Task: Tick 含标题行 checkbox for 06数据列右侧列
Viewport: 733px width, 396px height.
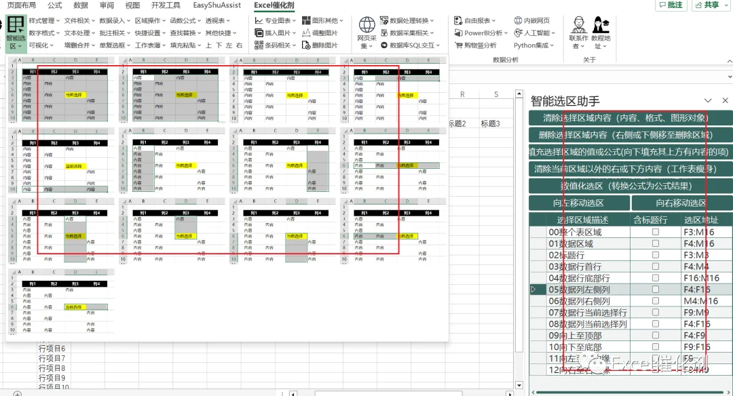Action: pyautogui.click(x=656, y=301)
